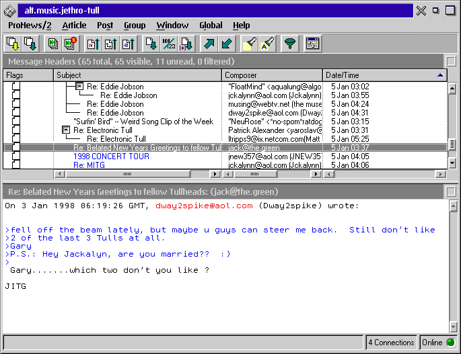Image resolution: width=461 pixels, height=354 pixels.
Task: Click Subject column scroll left arrow
Action: (60, 174)
